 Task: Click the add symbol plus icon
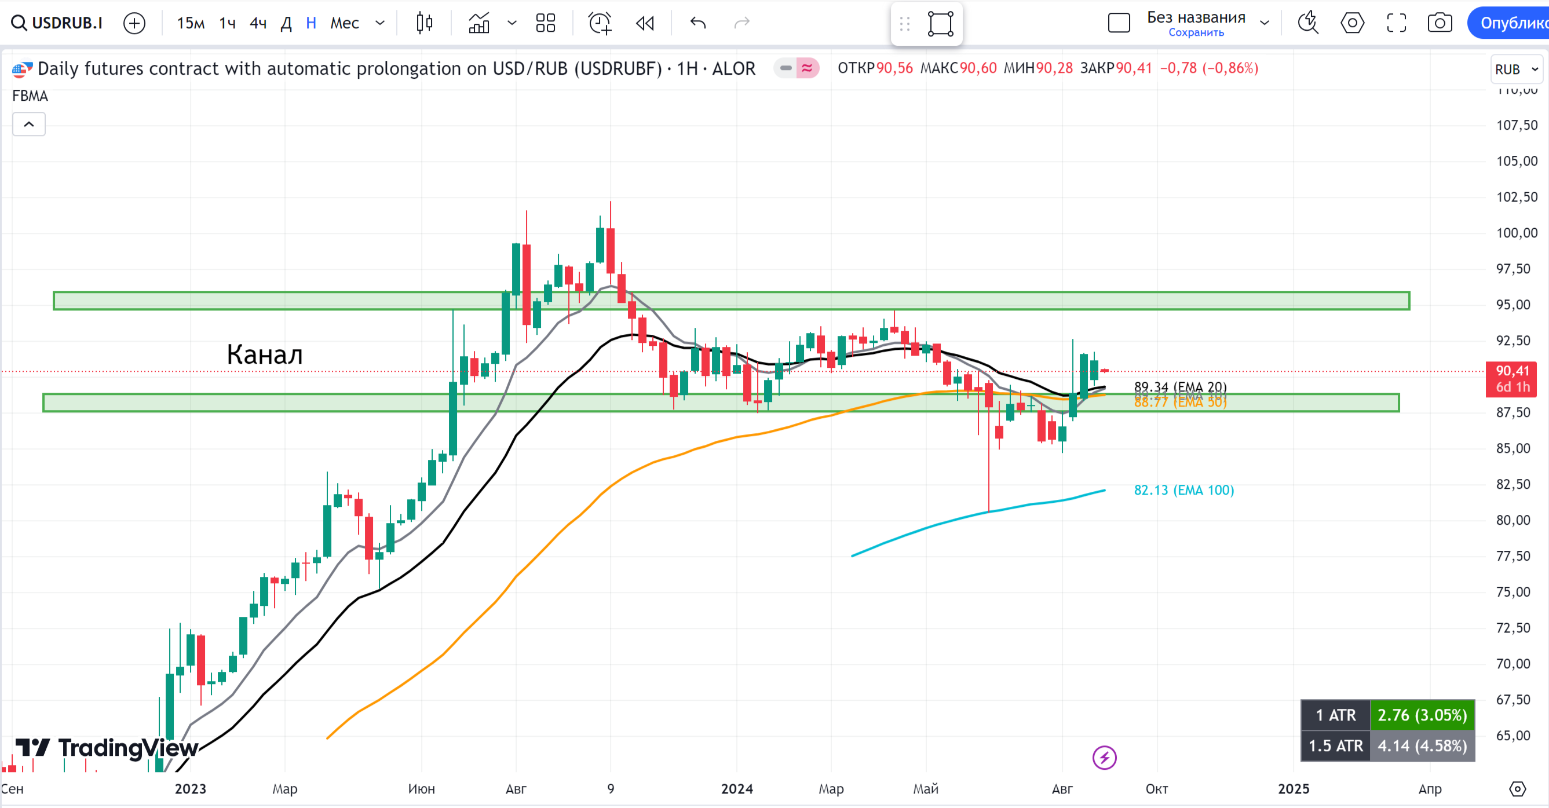click(134, 23)
